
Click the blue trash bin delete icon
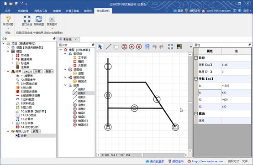tap(147, 47)
